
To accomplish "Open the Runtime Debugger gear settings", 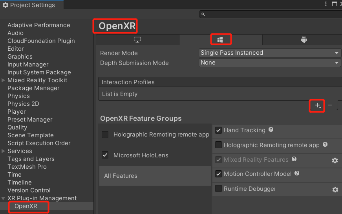I will (x=335, y=190).
